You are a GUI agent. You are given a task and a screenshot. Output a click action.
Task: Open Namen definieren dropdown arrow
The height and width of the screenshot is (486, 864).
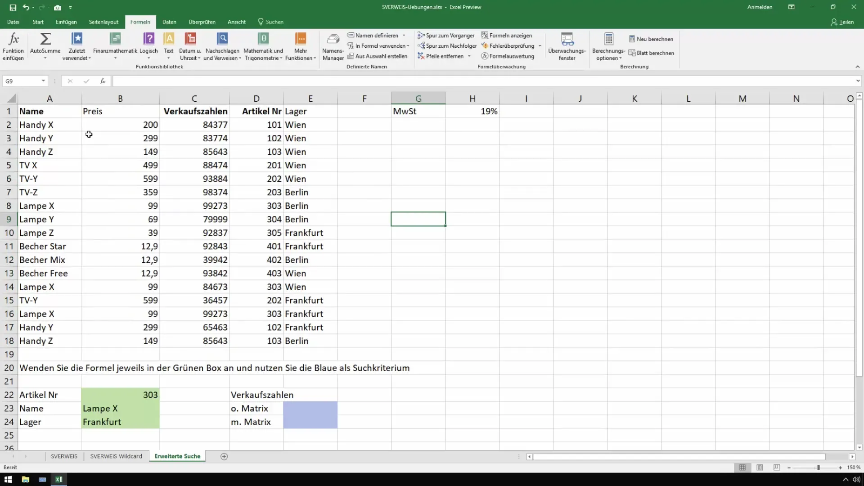(404, 35)
